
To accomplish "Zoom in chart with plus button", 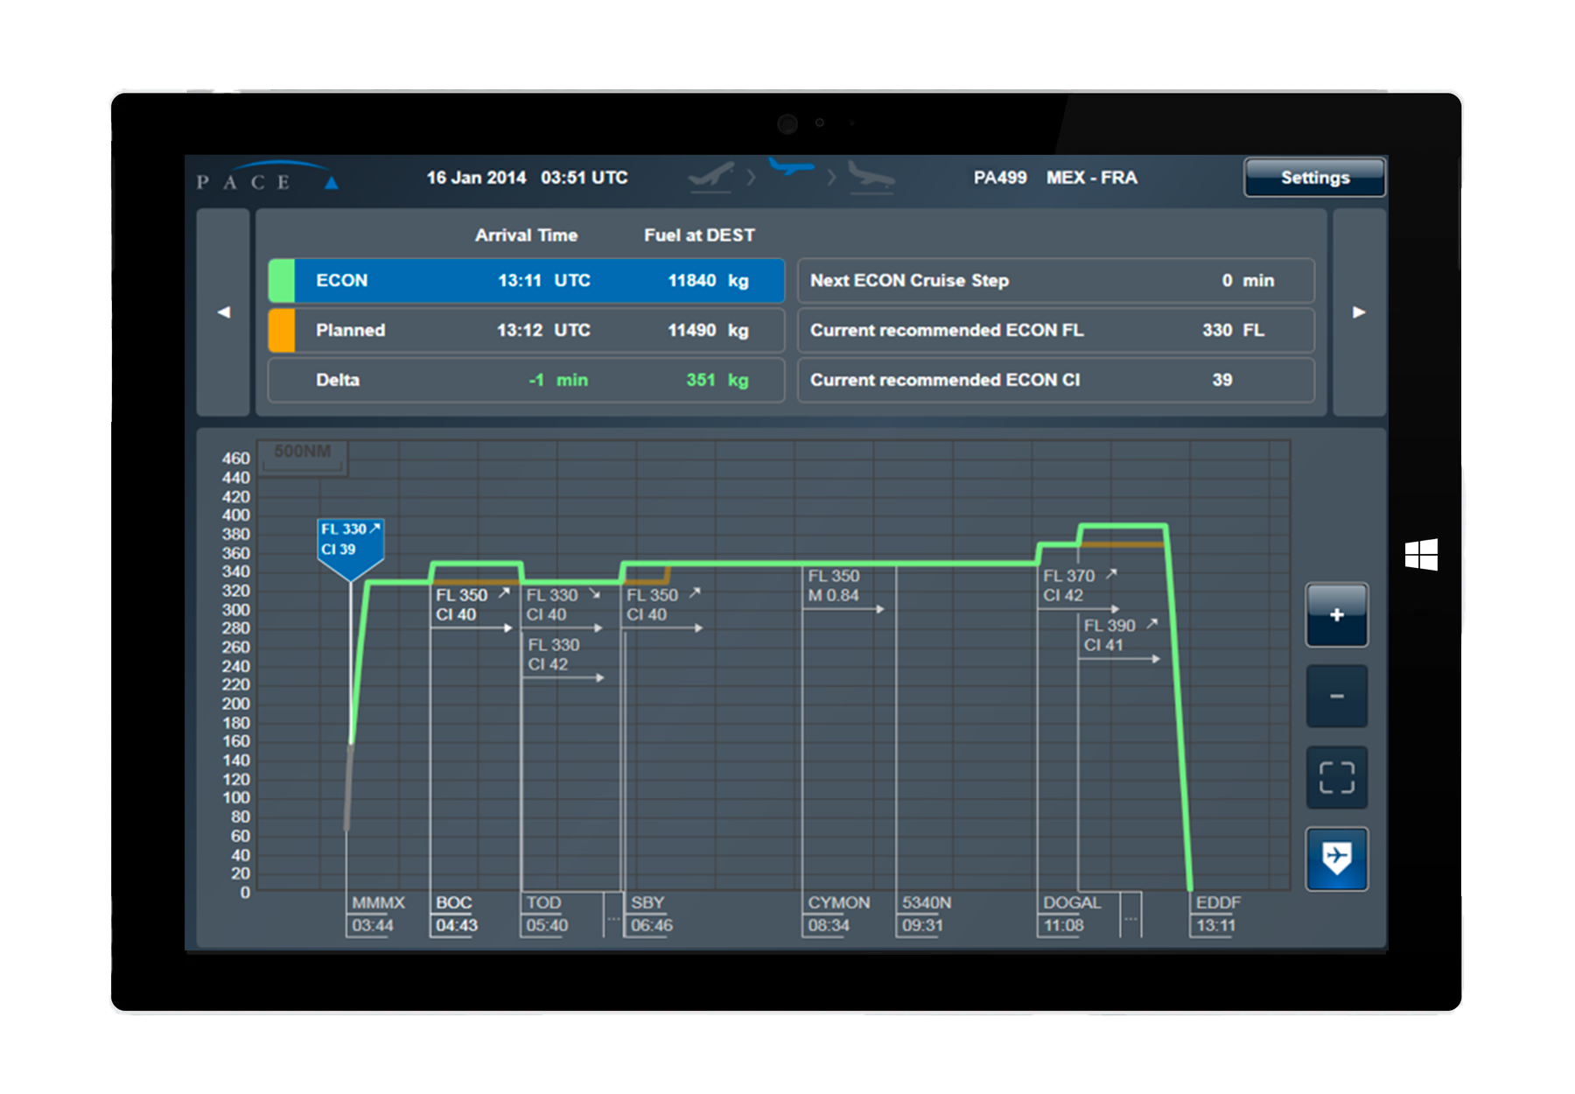I will point(1336,615).
